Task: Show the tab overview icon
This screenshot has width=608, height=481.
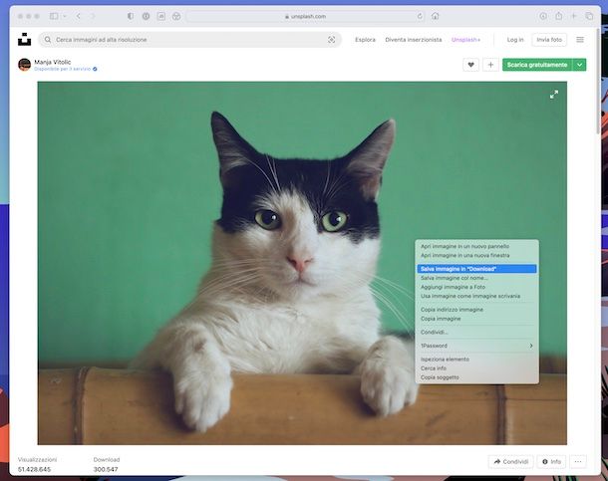Action: (x=589, y=16)
